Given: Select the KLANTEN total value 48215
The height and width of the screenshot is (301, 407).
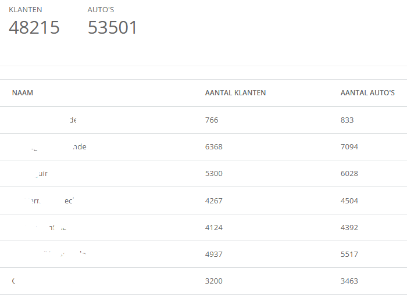Looking at the screenshot, I should coord(34,27).
